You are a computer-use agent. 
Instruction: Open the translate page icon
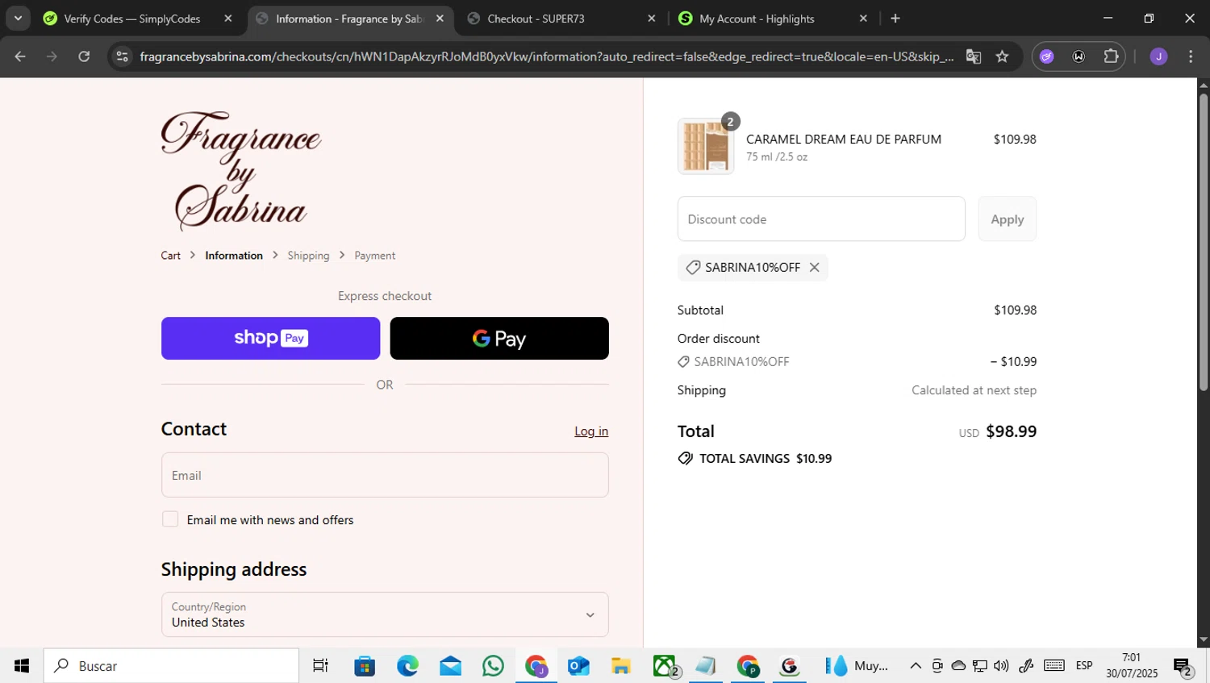(974, 56)
